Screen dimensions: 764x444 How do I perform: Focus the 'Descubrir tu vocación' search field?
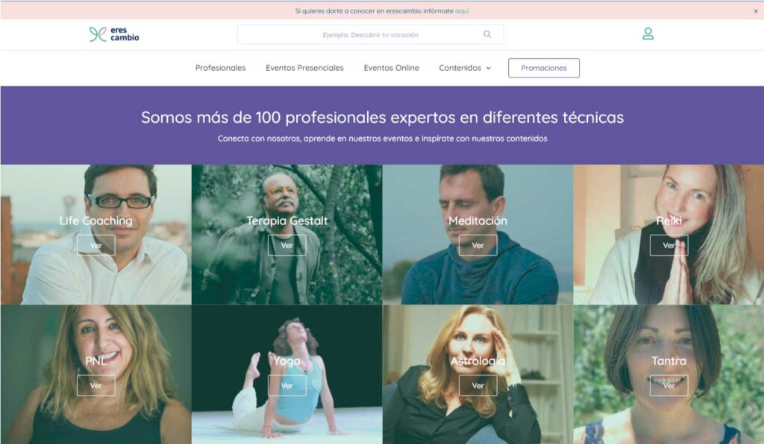tap(370, 34)
